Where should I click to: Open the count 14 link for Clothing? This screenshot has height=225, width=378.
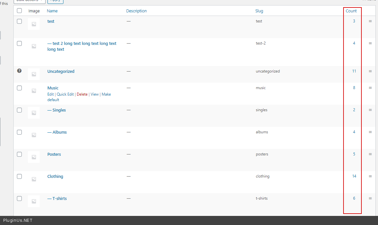click(x=354, y=176)
